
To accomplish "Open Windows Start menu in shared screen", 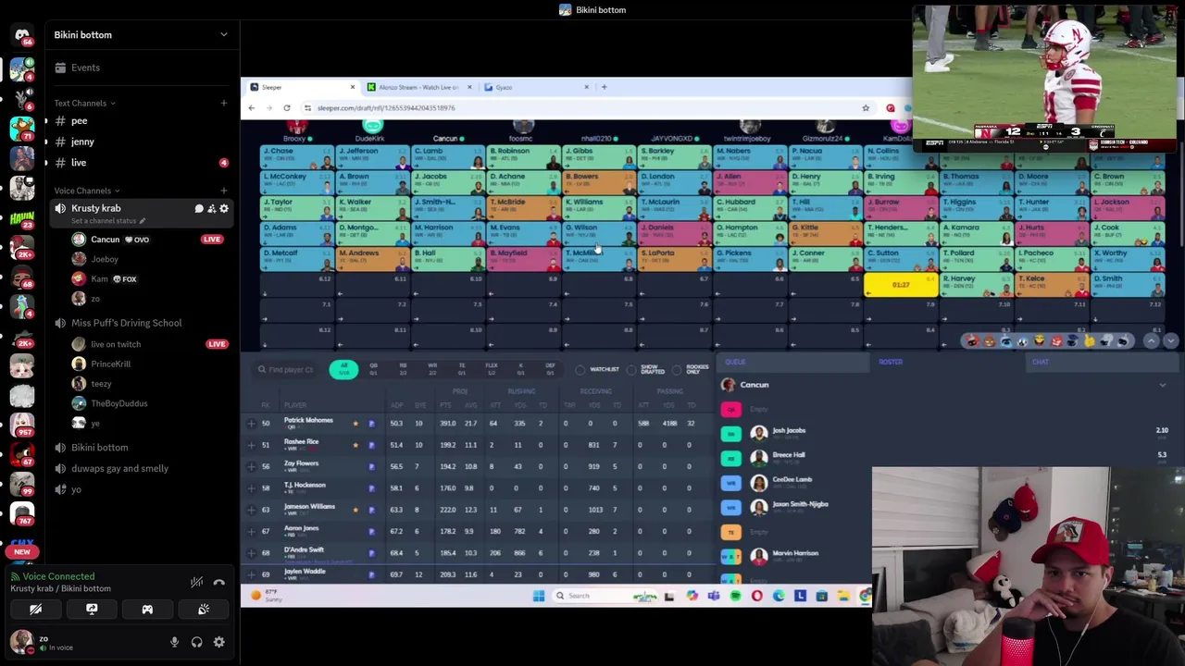I will pyautogui.click(x=539, y=597).
